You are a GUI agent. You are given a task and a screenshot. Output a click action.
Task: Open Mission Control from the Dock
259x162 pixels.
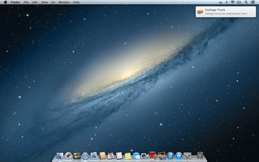coord(77,156)
